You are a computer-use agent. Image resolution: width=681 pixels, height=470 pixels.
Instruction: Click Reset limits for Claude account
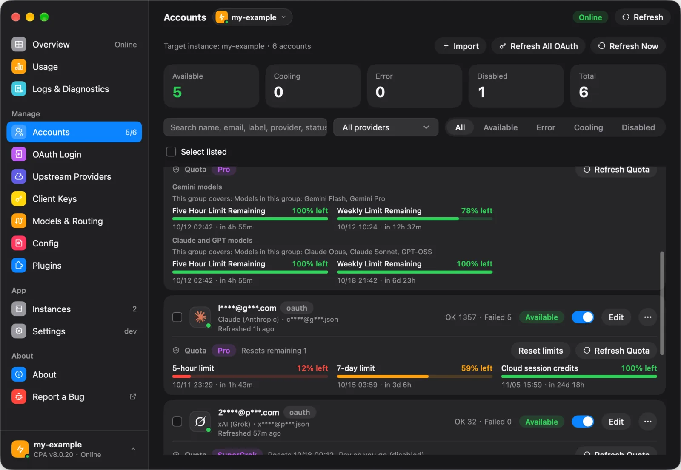pyautogui.click(x=541, y=351)
